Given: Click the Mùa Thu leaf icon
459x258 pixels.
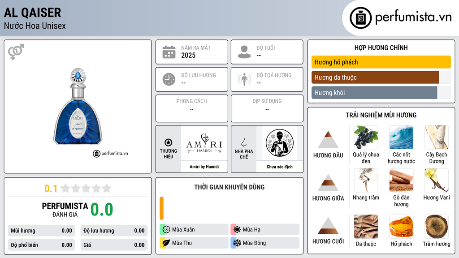Looking at the screenshot, I should point(166,243).
